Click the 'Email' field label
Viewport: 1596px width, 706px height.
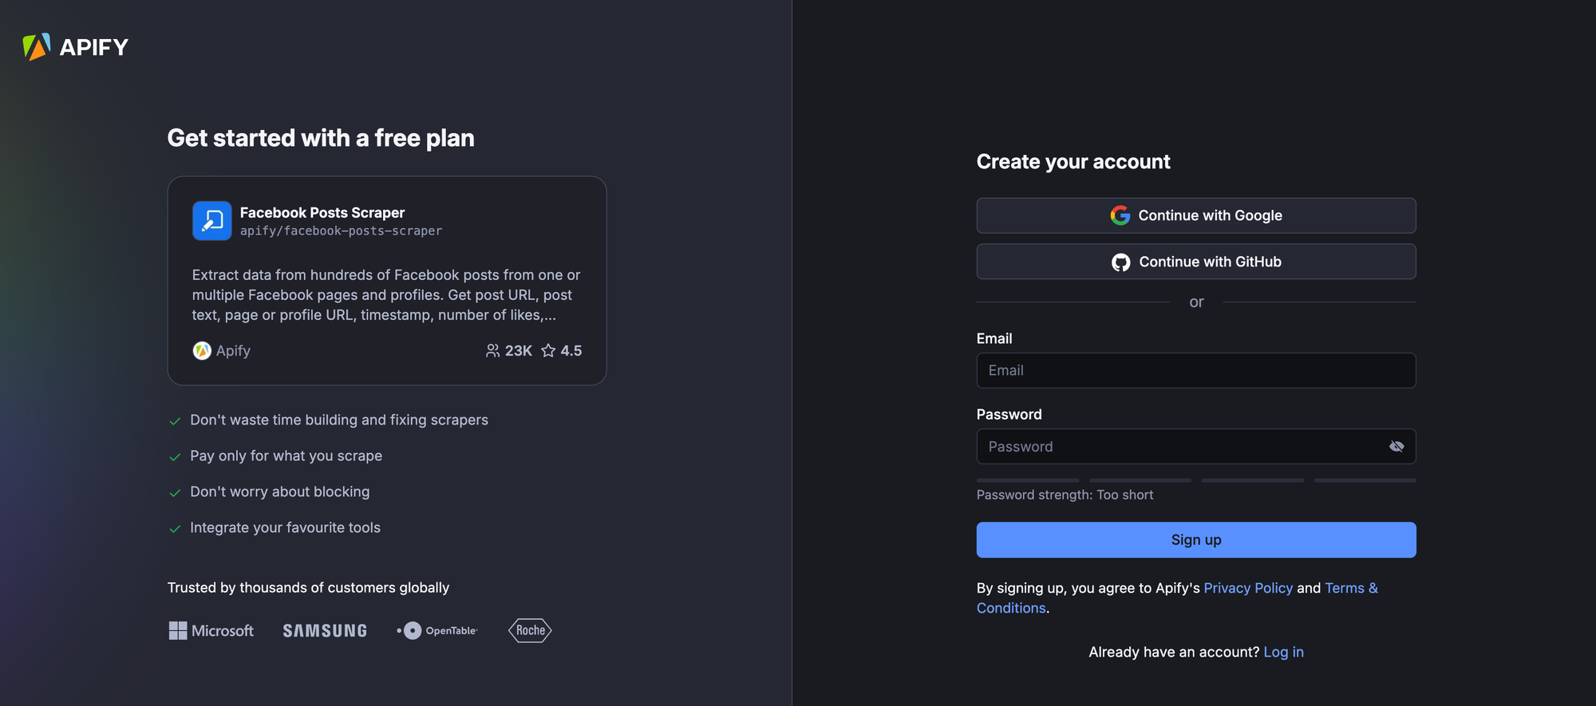point(994,338)
